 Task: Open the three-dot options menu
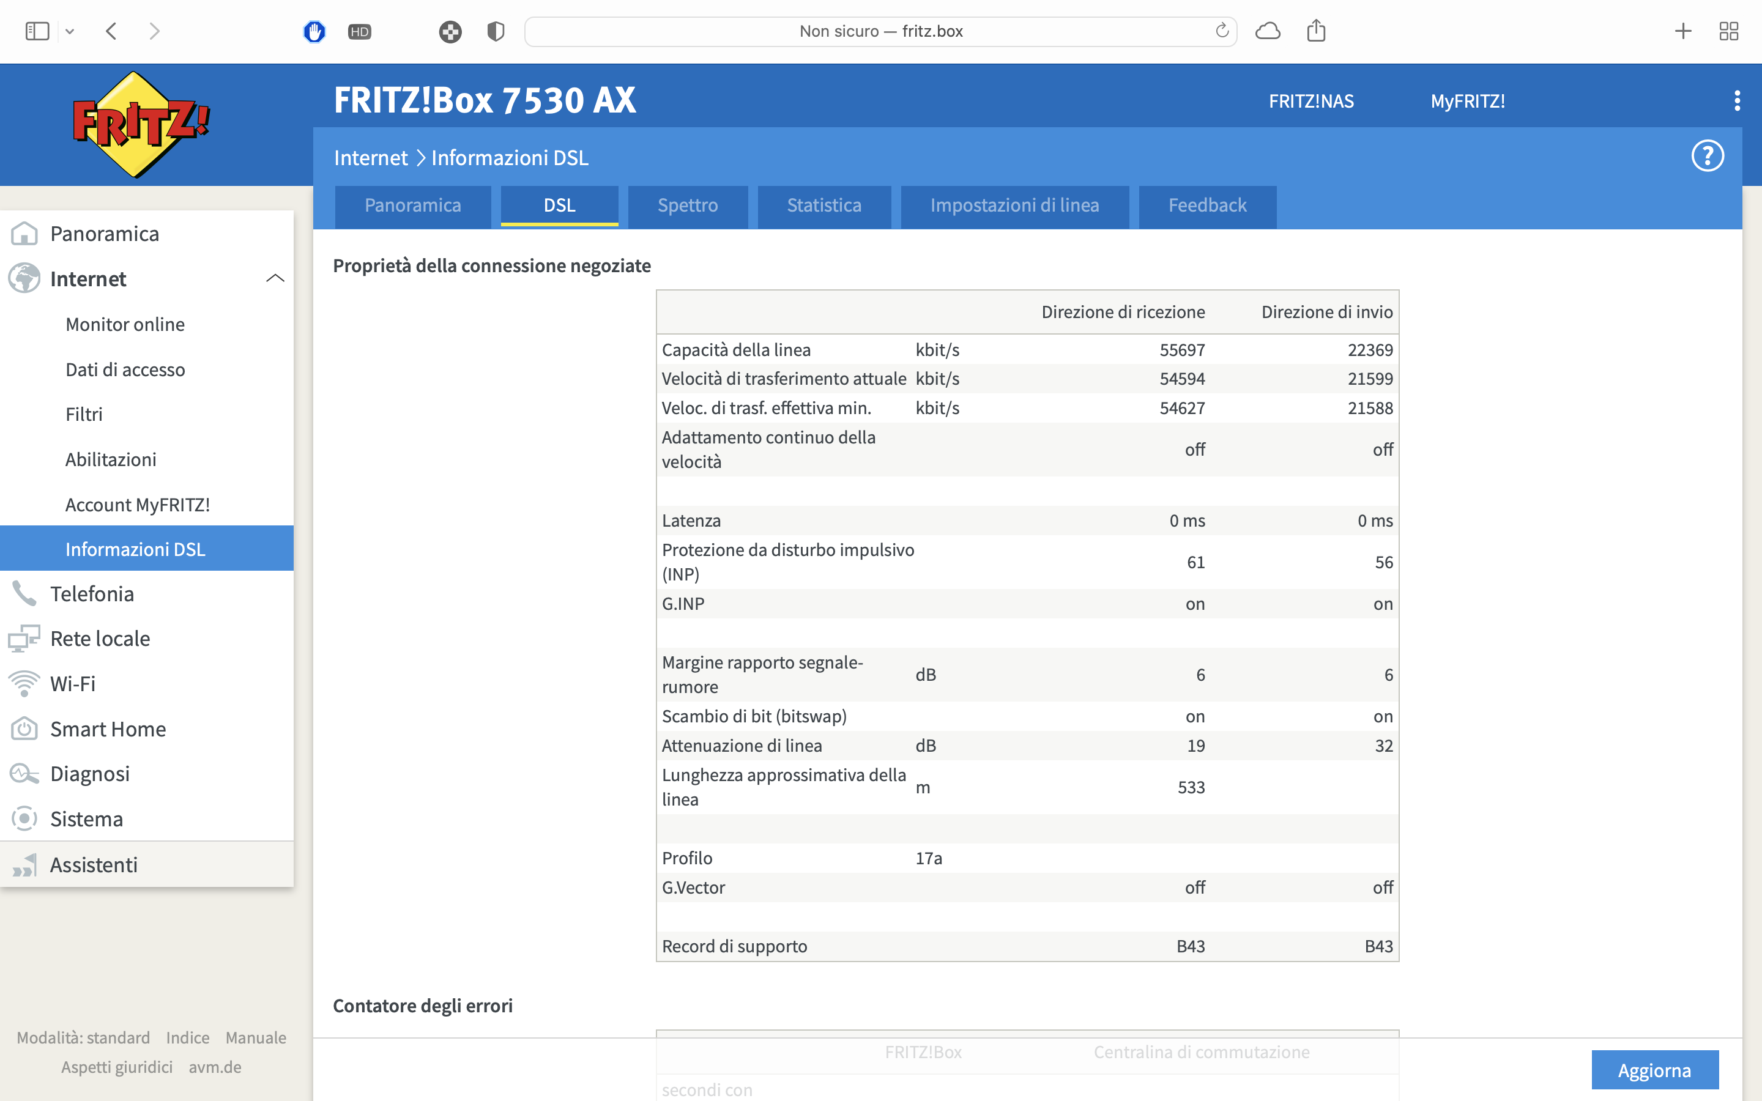[1736, 100]
